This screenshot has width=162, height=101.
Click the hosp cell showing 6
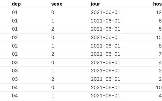(x=160, y=21)
